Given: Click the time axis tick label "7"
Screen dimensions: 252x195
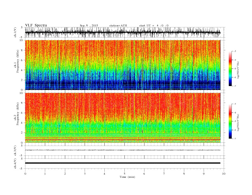Looking at the screenshot, I should [164, 174].
